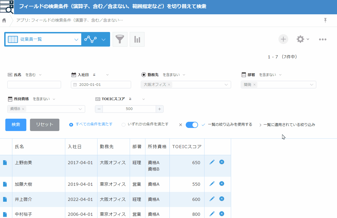Delete the 井上啓介 record
This screenshot has height=218, width=337.
[222, 199]
